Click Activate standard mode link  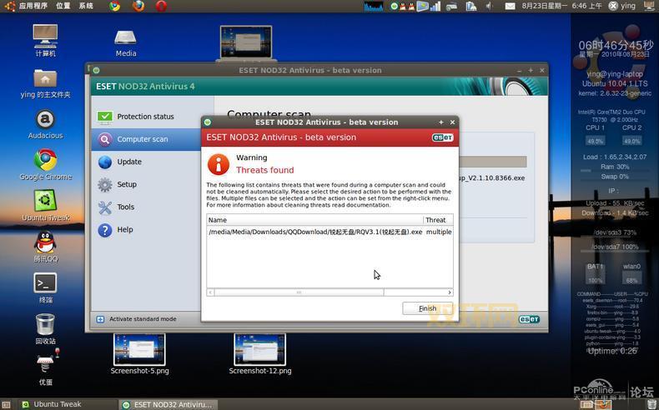coord(142,319)
